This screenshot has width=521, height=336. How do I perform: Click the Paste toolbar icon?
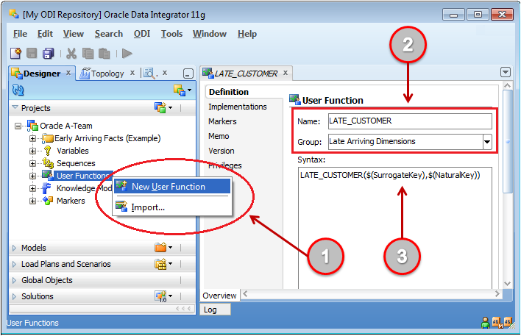pyautogui.click(x=104, y=53)
